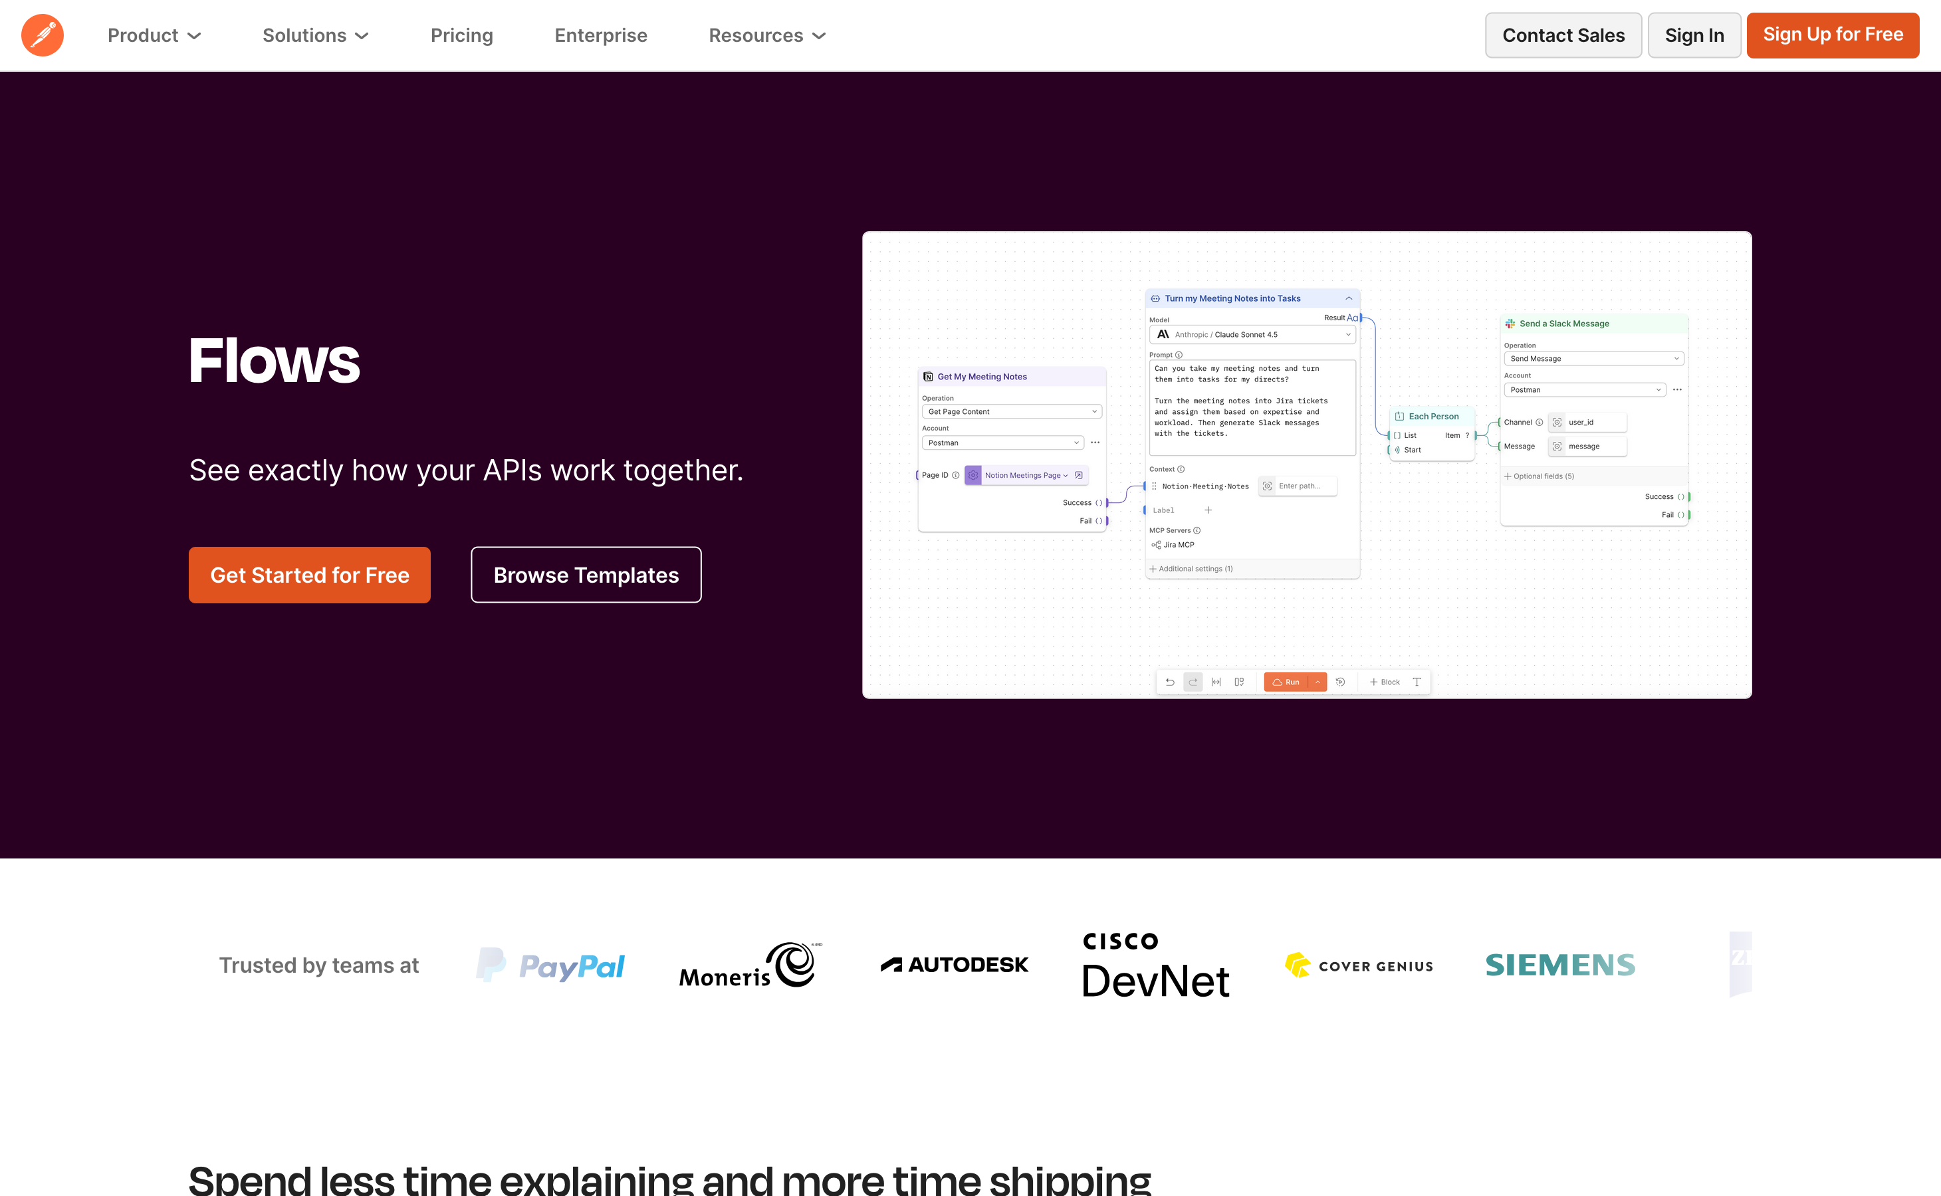Click the run history icon in toolbar
This screenshot has height=1196, width=1941.
(1341, 682)
